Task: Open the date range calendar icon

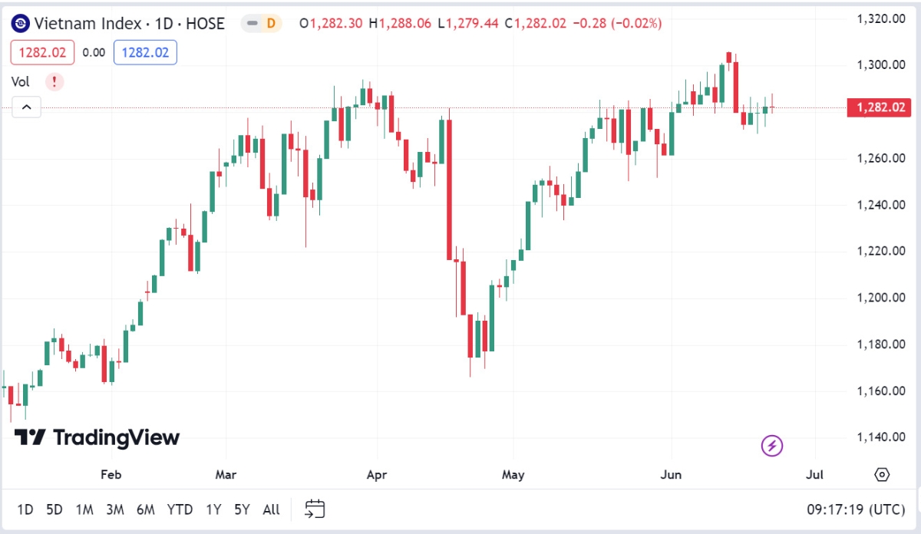Action: coord(315,509)
